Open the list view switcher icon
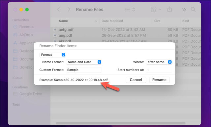211x127 pixels. tap(130, 10)
